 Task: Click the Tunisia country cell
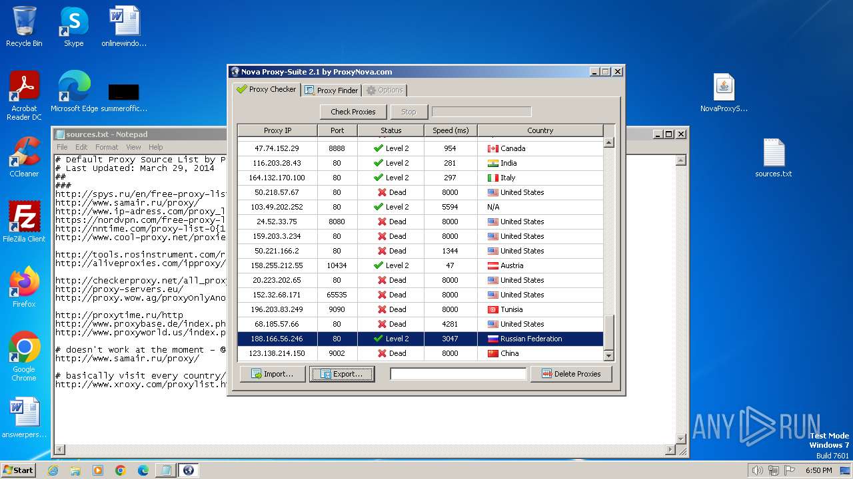tap(540, 309)
